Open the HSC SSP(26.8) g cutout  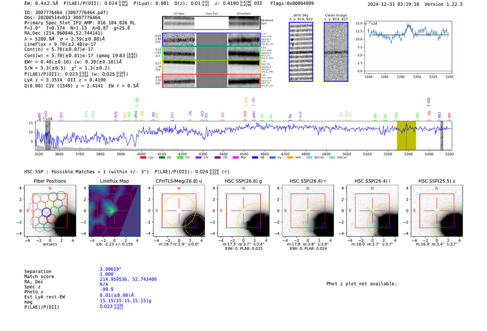[243, 211]
